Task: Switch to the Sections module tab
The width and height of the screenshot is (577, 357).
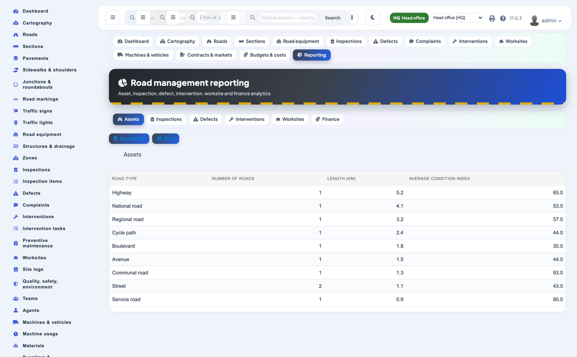Action: click(x=252, y=41)
